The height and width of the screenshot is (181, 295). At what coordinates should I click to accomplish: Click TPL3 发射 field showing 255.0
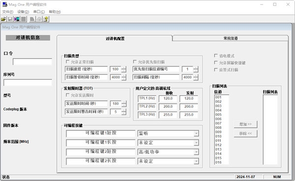click(x=189, y=115)
